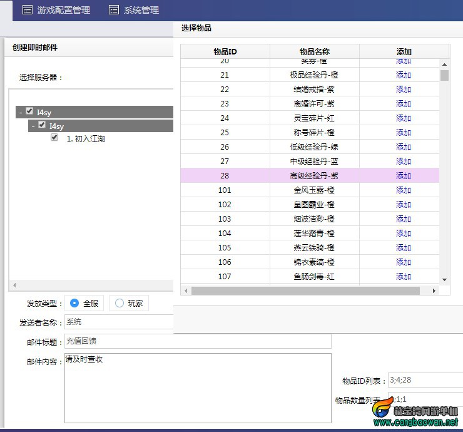
Task: Click the list icon beside 系统管理
Action: point(114,10)
